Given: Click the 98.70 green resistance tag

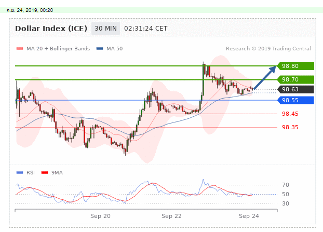Looking at the screenshot, I should click(x=295, y=79).
